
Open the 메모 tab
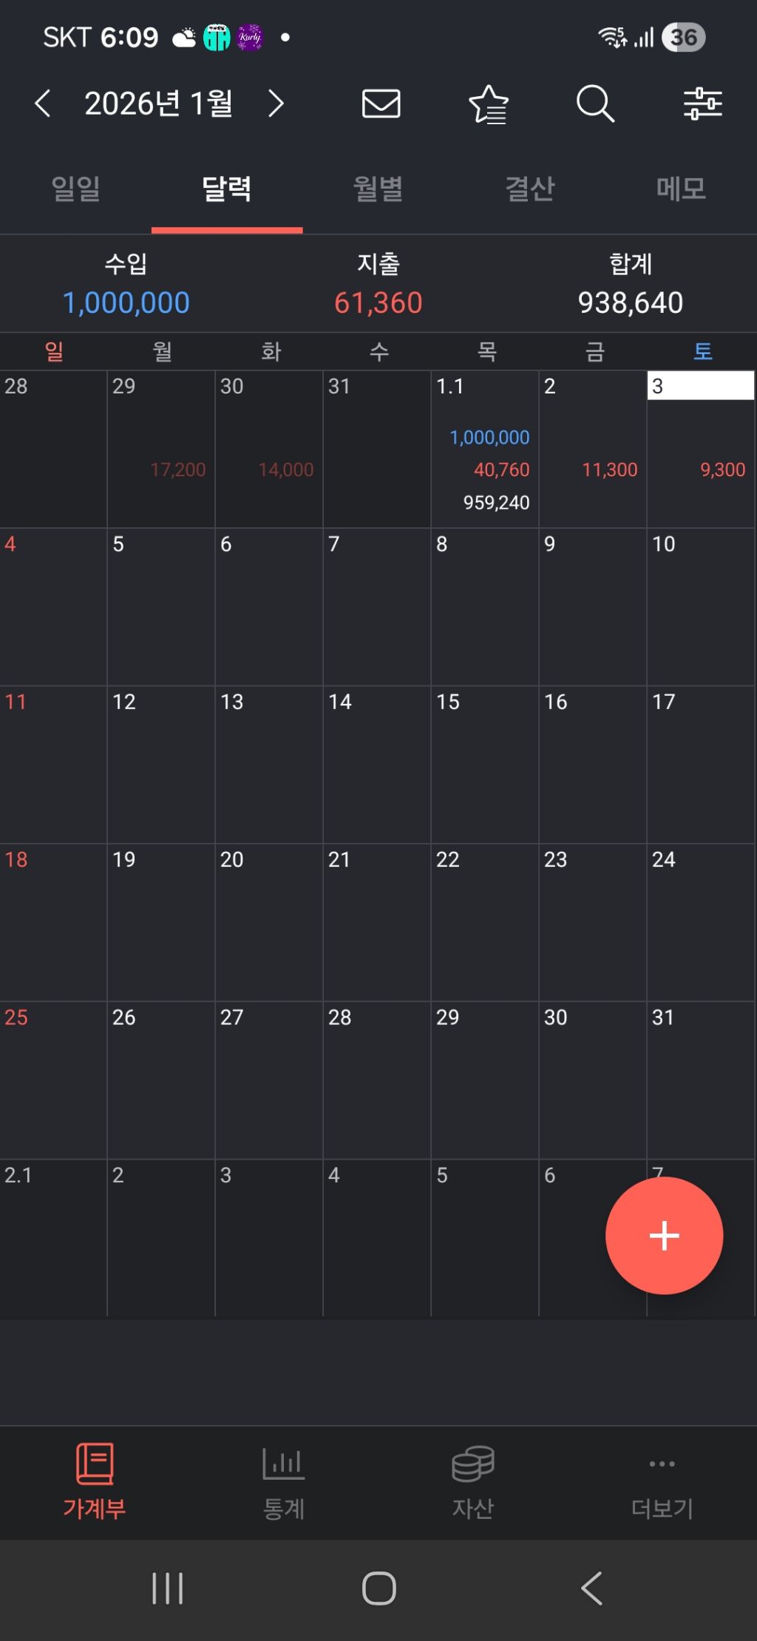pyautogui.click(x=682, y=189)
